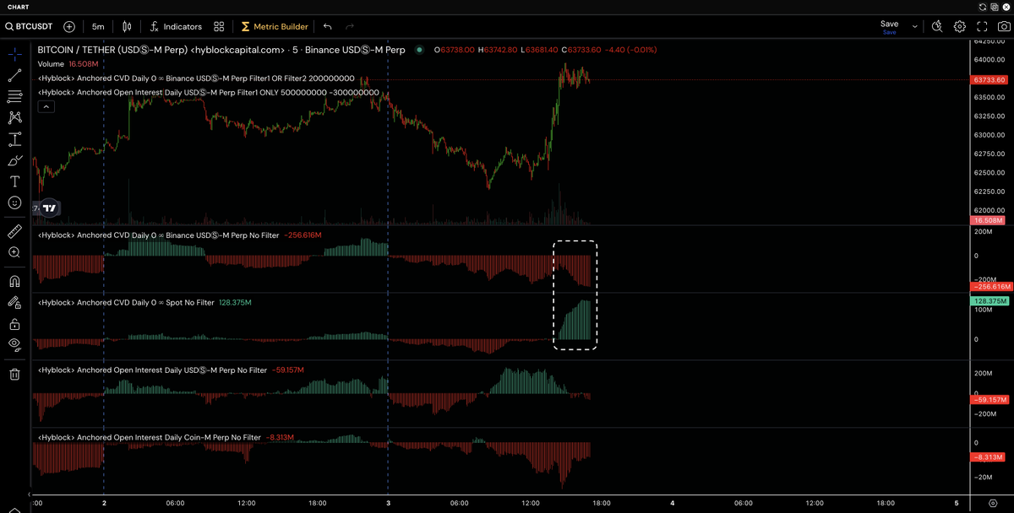Activate the zoom in tool

(14, 252)
